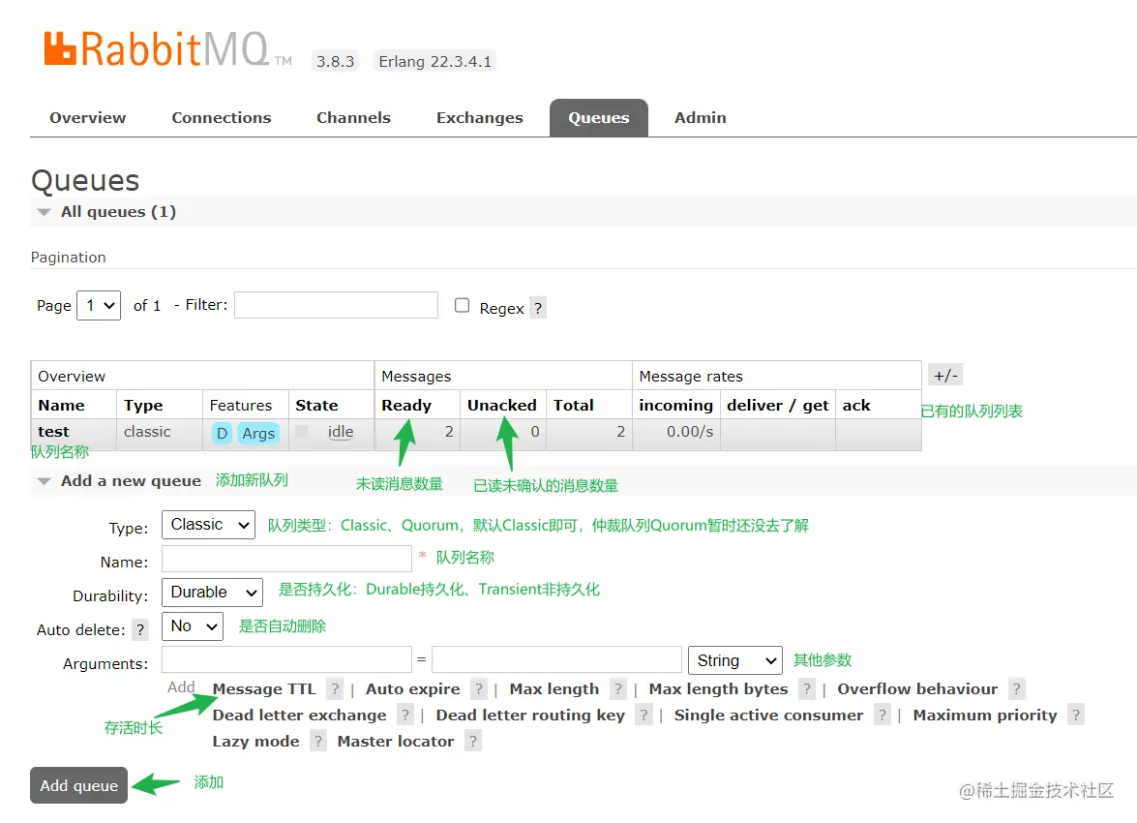Open the +/- column selector

[945, 376]
